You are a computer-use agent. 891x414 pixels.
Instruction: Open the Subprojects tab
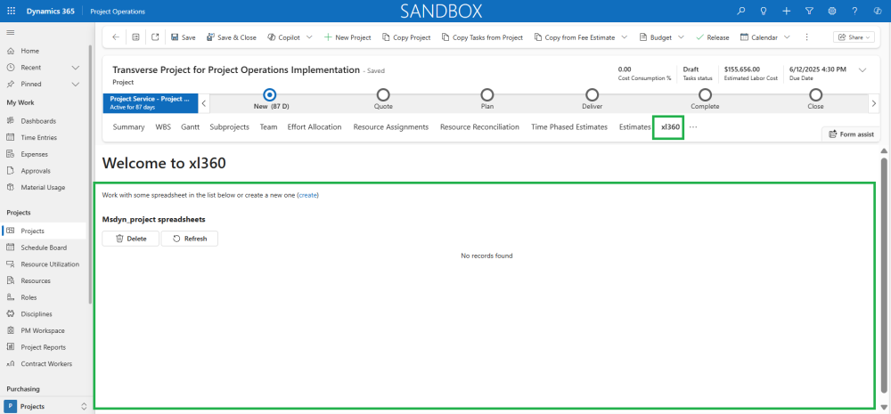(230, 127)
